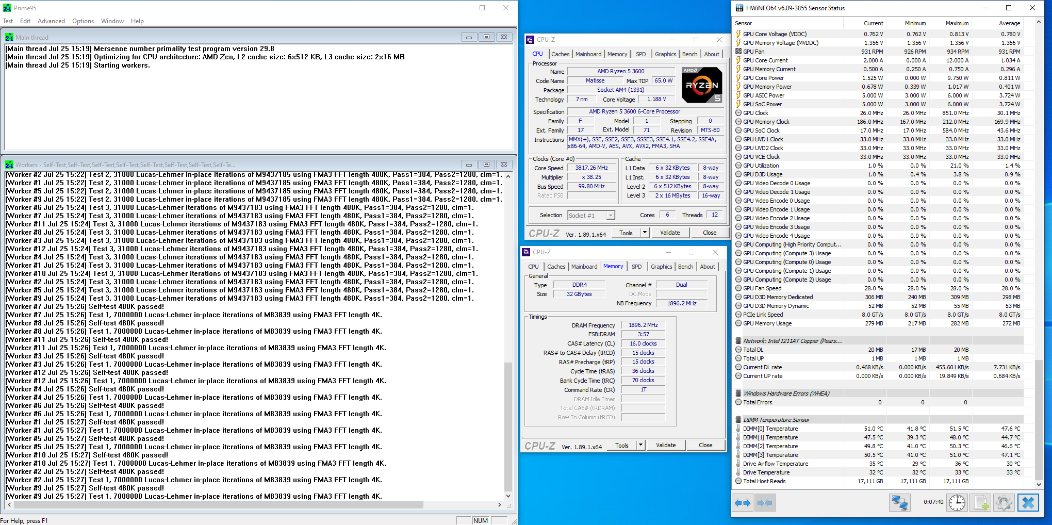Viewport: 1052px width, 525px height.
Task: Click Close button in lower CPU-Z
Action: pyautogui.click(x=705, y=445)
